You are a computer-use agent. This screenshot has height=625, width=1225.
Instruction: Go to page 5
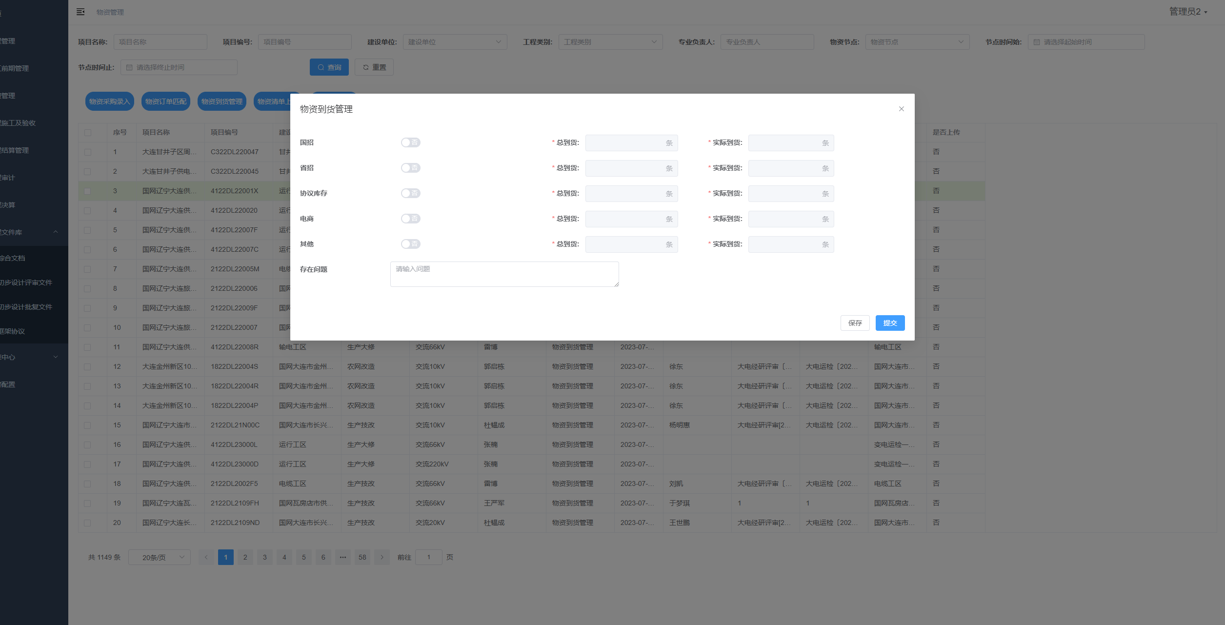(x=304, y=557)
